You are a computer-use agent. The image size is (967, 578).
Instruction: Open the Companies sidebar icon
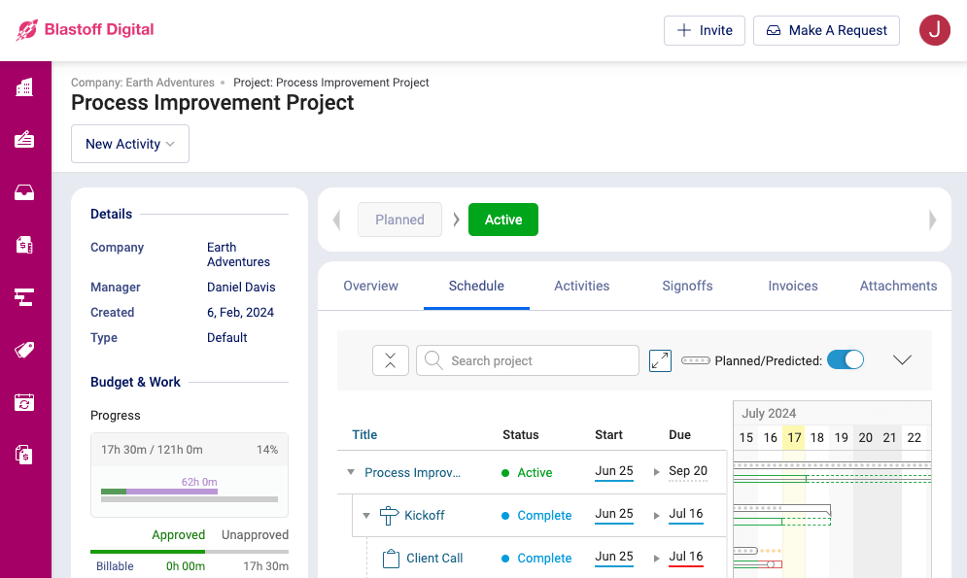click(26, 87)
